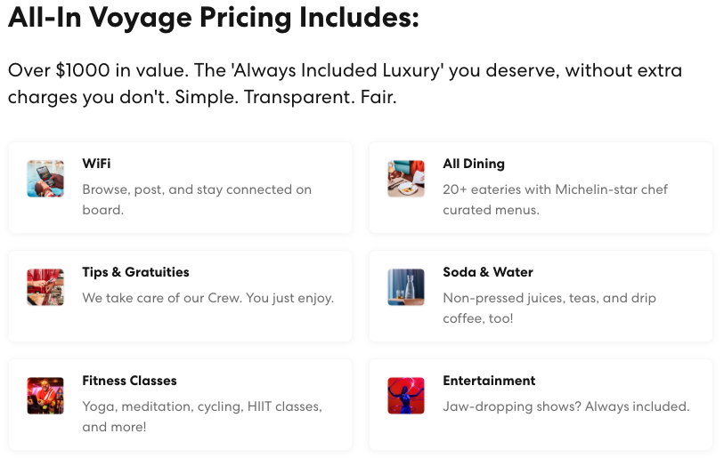The height and width of the screenshot is (458, 724).
Task: Click the All Dining plate image icon
Action: coord(406,179)
